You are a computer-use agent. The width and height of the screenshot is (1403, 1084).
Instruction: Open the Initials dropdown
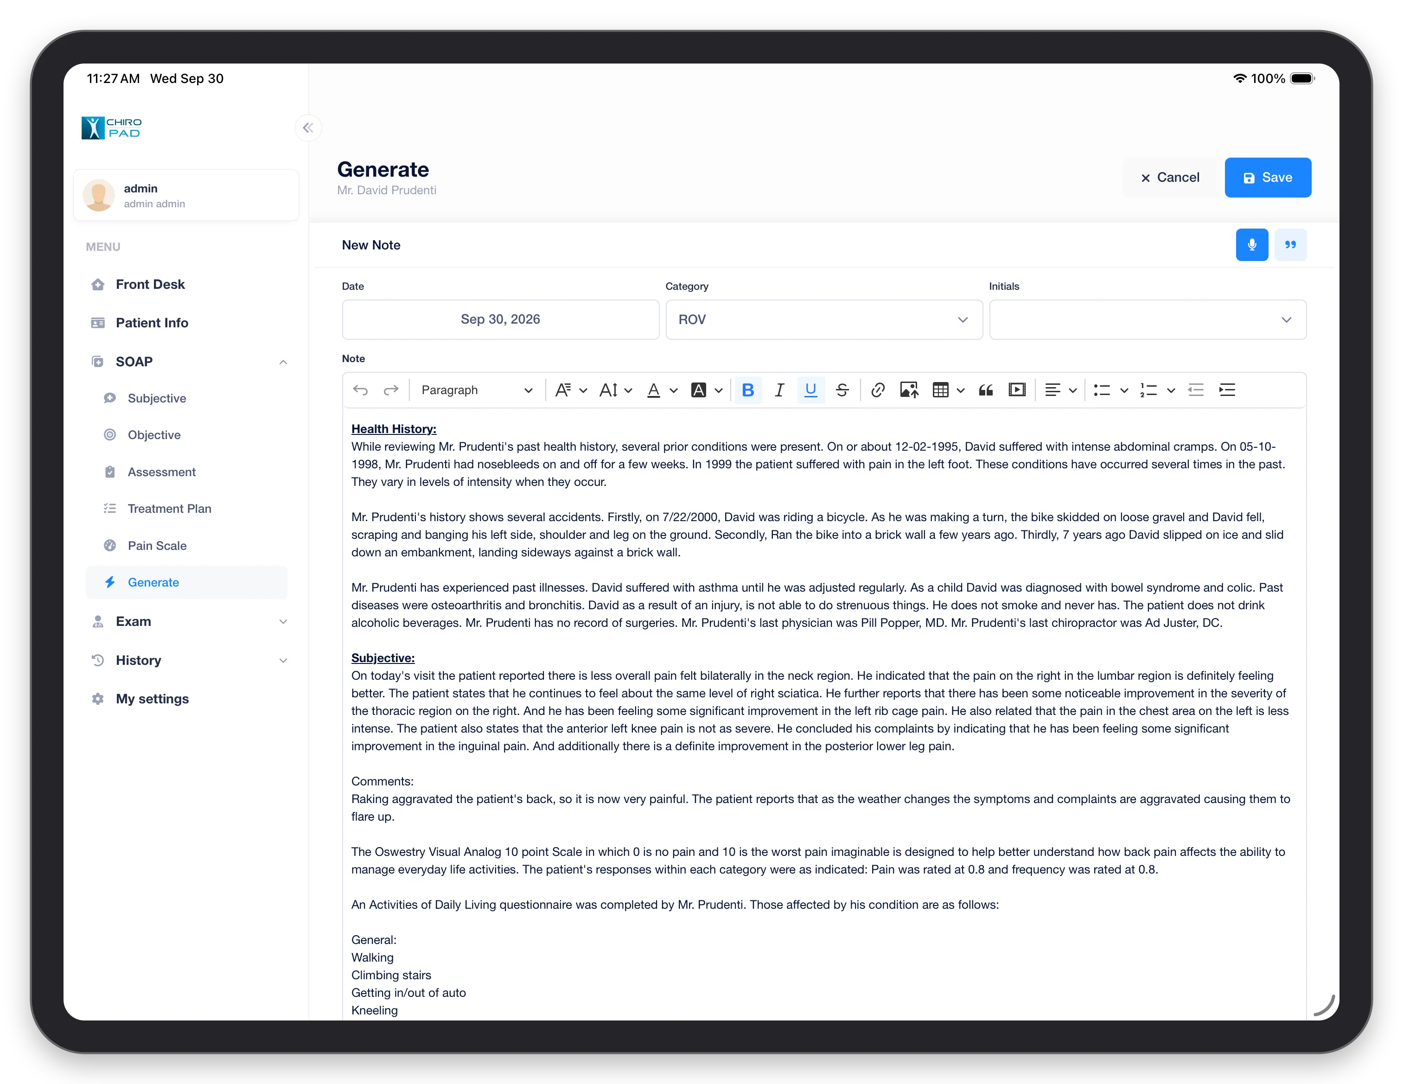click(1148, 319)
